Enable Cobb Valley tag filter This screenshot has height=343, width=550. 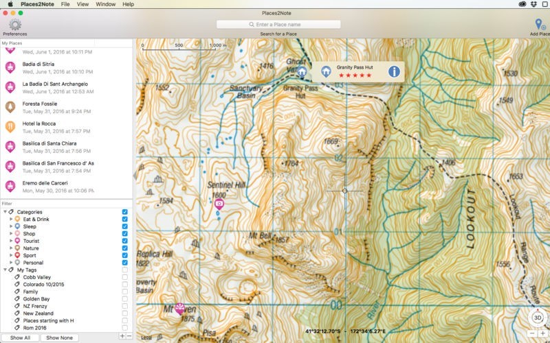(x=125, y=277)
